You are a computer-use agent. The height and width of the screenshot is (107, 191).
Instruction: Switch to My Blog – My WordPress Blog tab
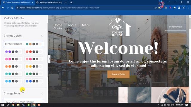[51, 2]
